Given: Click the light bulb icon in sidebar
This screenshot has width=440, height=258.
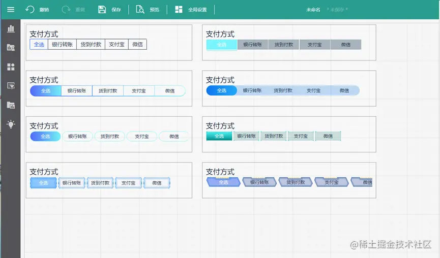Looking at the screenshot, I should click(11, 124).
